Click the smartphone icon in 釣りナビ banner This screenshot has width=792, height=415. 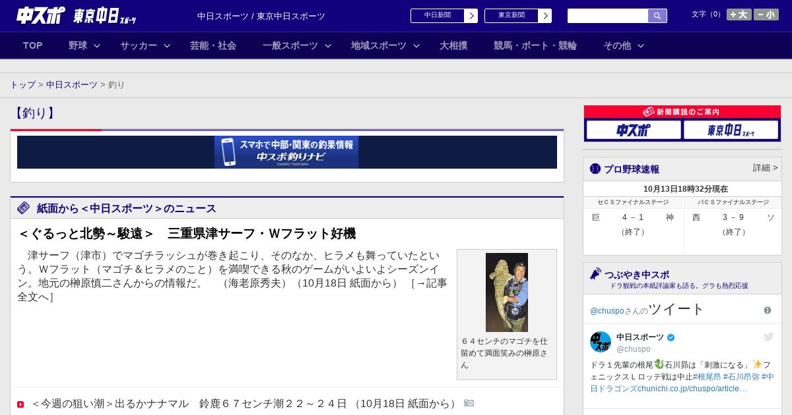click(x=228, y=152)
